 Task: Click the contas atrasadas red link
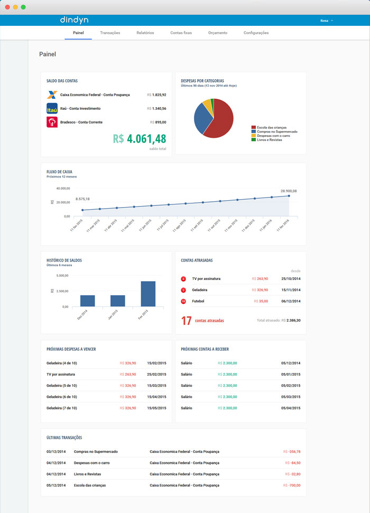(x=209, y=321)
